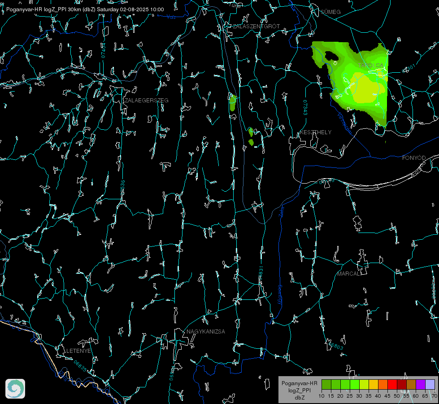Select the lavender 65-70 dBZ legend swatch

point(430,384)
